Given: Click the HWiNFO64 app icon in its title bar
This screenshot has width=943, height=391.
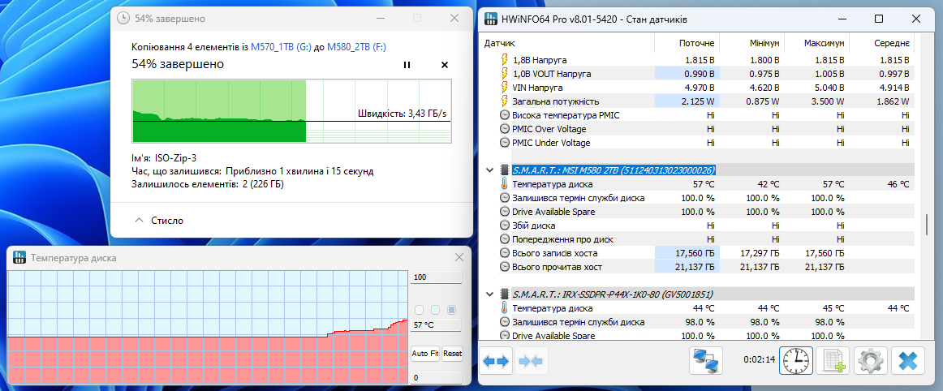Looking at the screenshot, I should [x=491, y=19].
